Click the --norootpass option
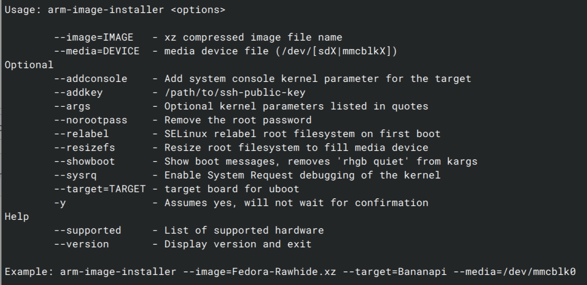Screen dimensions: 587x285 point(90,120)
